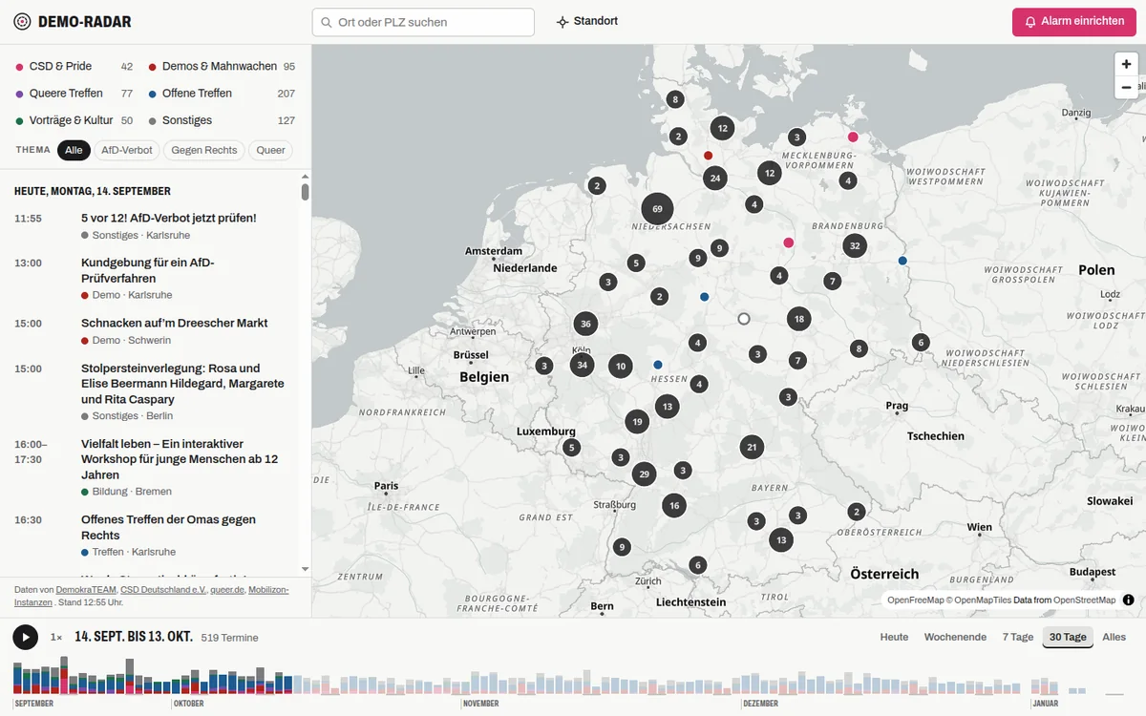
Task: Click September bars in timeline histogram
Action: pyautogui.click(x=91, y=675)
